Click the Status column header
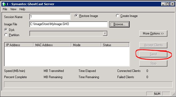This screenshot has height=97, width=176. [x=115, y=45]
